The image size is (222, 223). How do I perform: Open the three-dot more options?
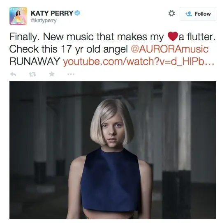pos(71,74)
